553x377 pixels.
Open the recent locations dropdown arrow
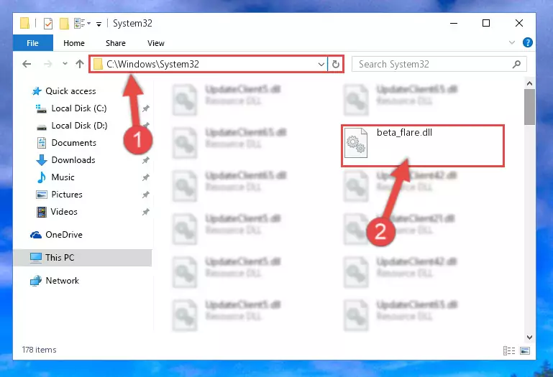(65, 64)
